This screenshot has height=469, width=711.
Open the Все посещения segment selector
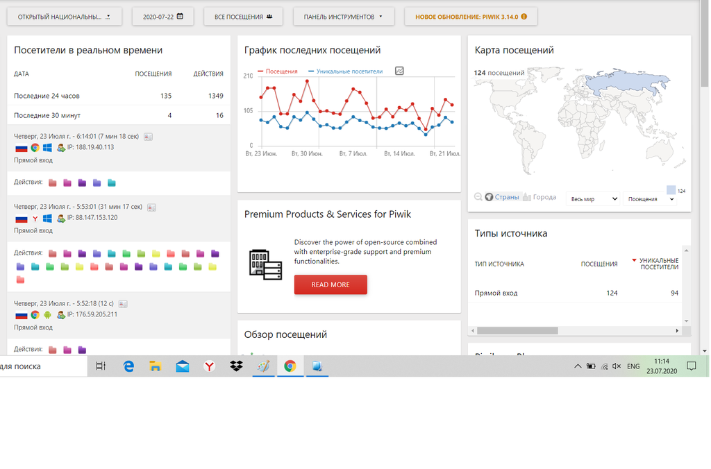click(x=243, y=17)
